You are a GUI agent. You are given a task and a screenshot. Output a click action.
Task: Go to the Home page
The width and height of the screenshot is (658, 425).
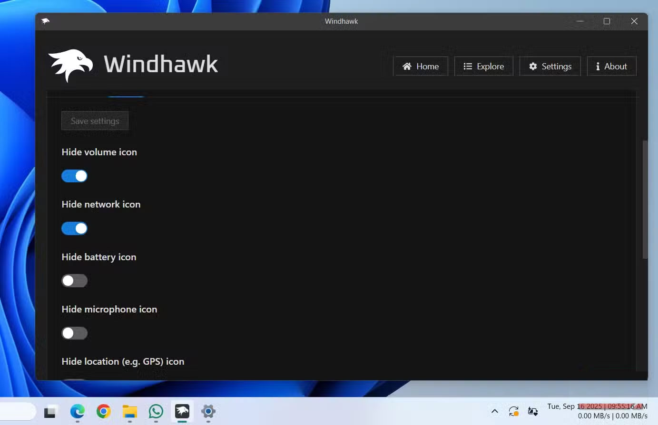[x=421, y=66]
